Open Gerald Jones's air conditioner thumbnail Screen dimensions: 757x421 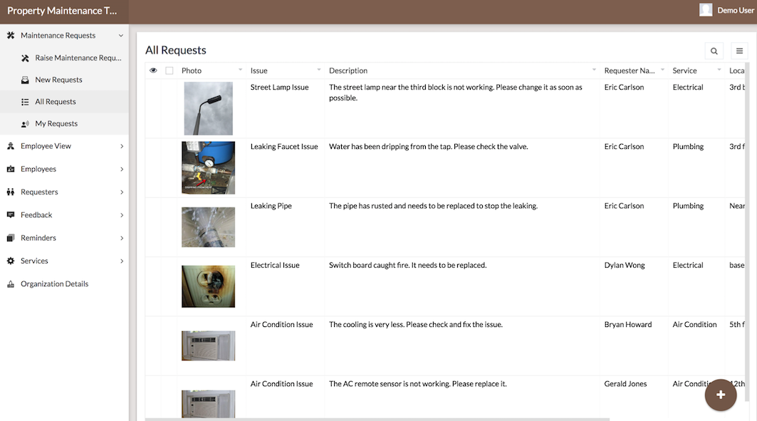click(x=208, y=404)
